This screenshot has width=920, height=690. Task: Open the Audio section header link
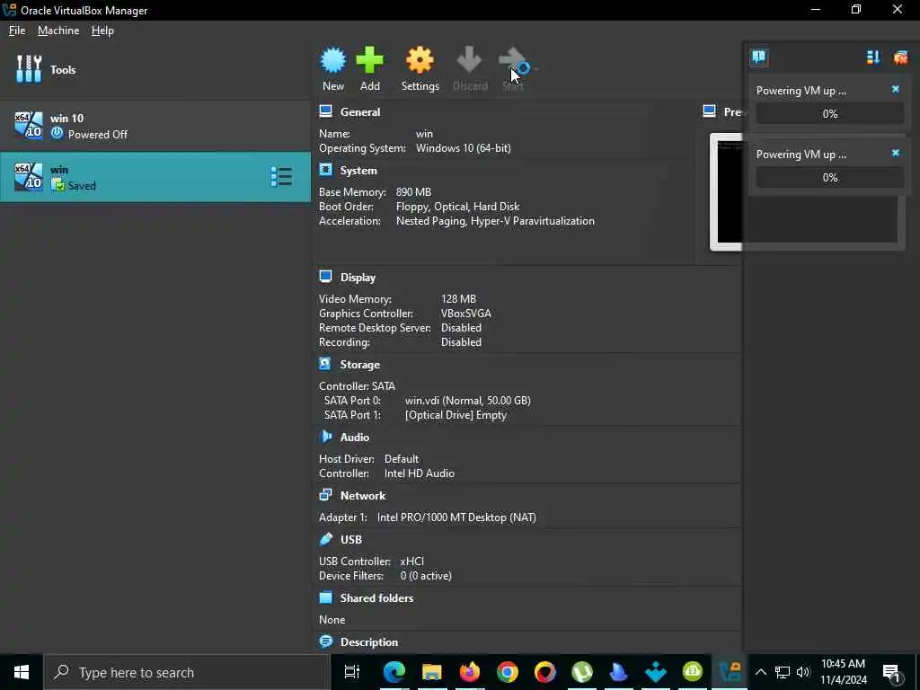[x=354, y=438]
